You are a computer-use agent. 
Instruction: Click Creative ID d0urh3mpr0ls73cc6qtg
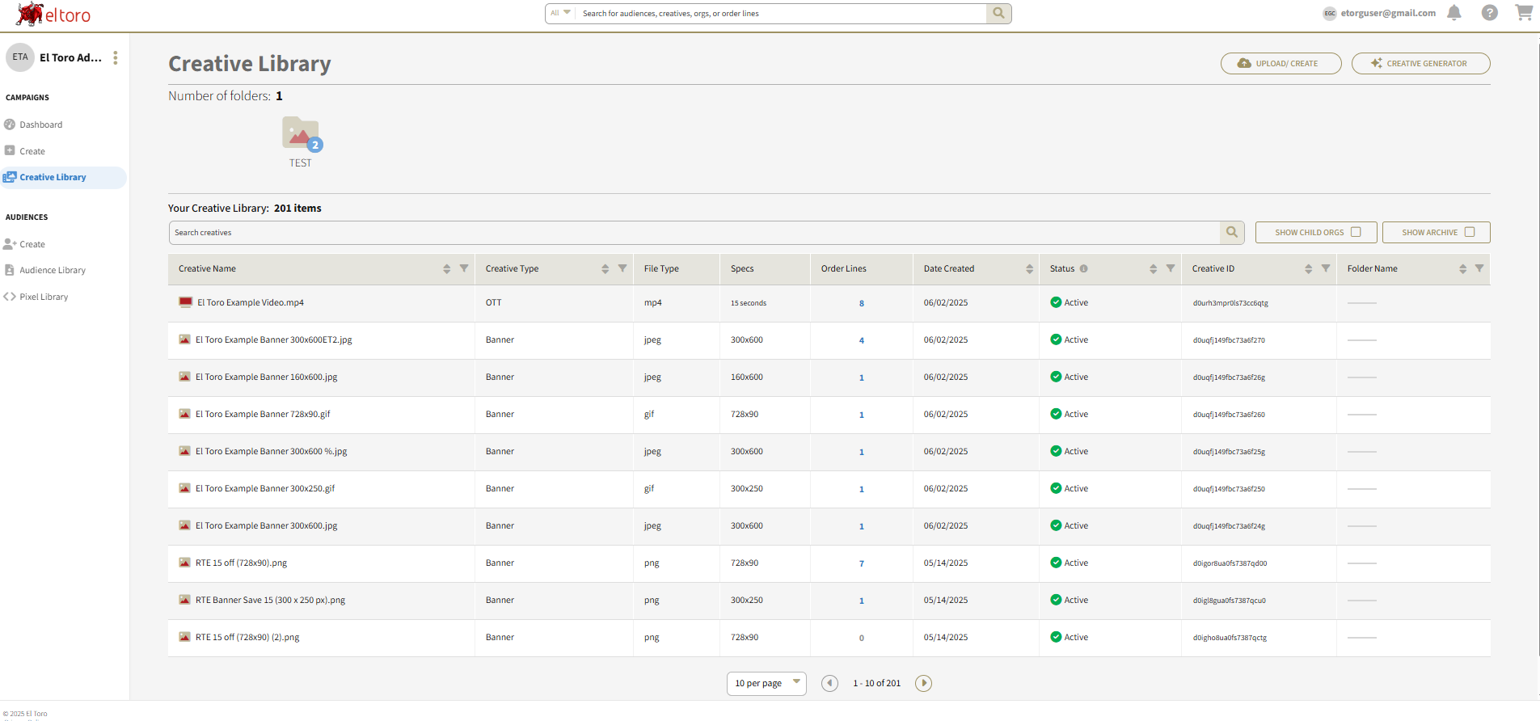point(1230,304)
